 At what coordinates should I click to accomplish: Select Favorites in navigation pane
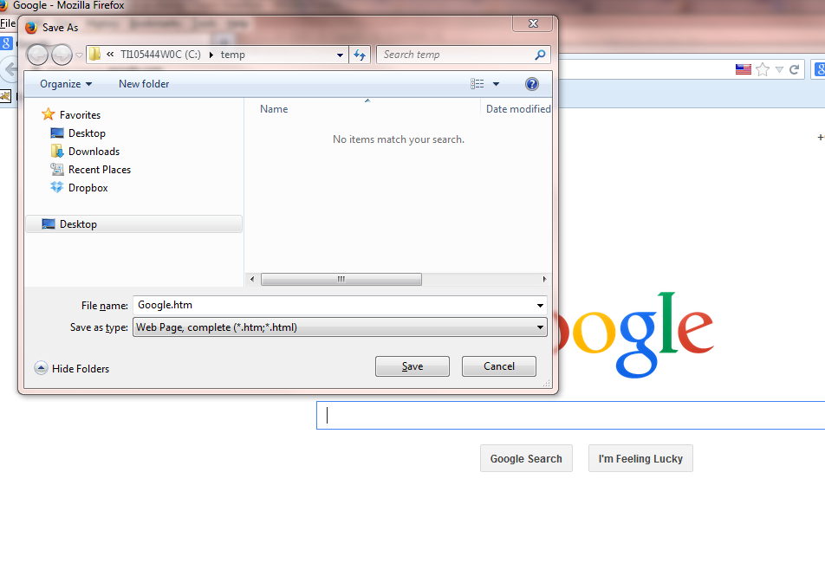point(71,114)
